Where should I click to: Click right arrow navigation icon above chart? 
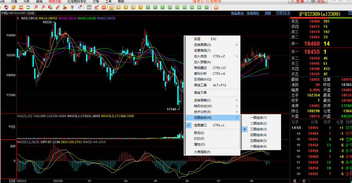(x=283, y=13)
